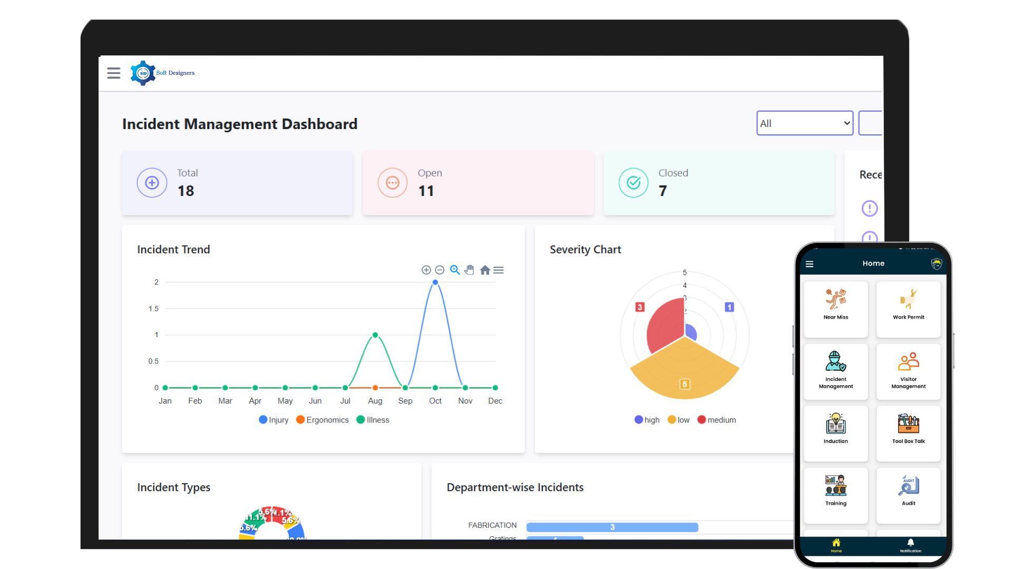Screen dimensions: 1012x569
Task: Launch the Induction module
Action: (835, 432)
